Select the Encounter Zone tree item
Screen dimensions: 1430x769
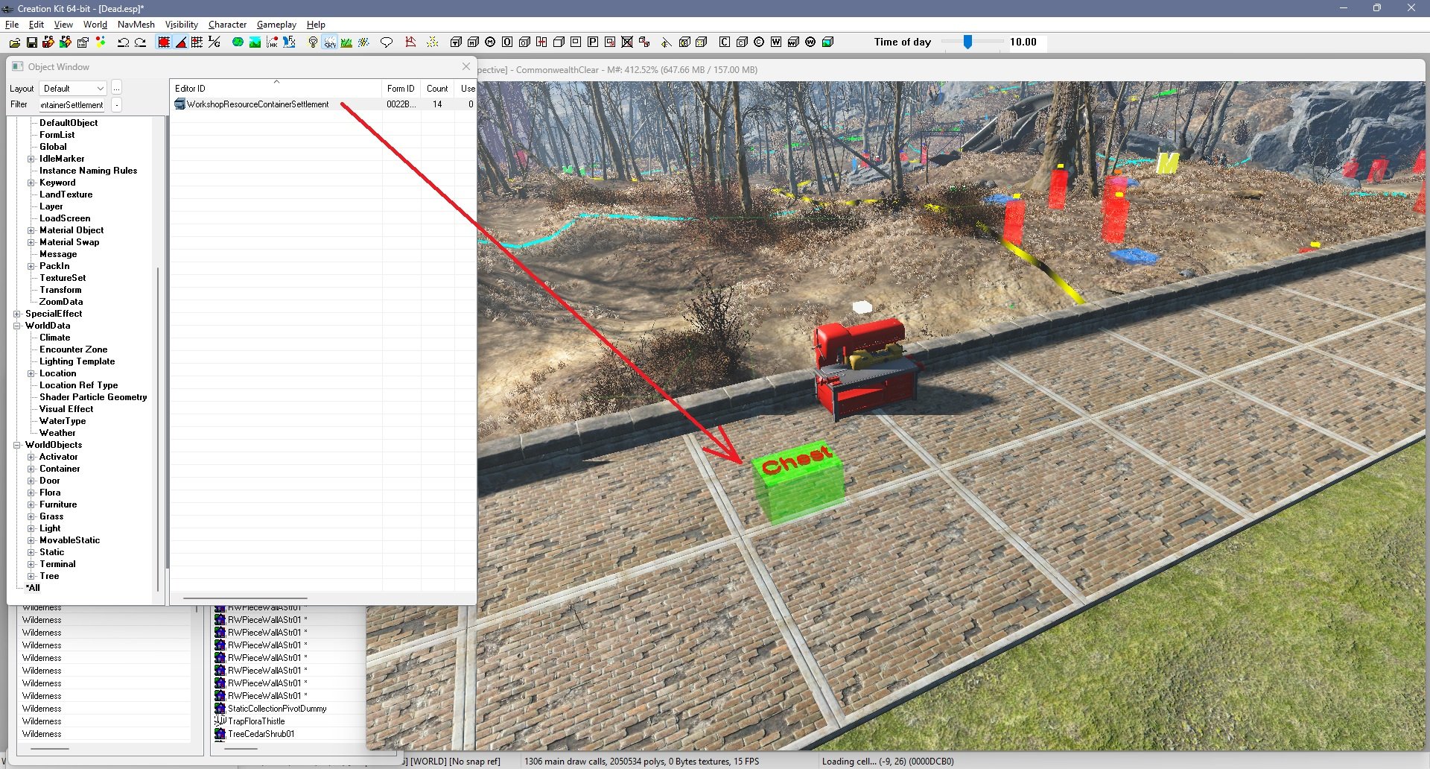point(73,349)
